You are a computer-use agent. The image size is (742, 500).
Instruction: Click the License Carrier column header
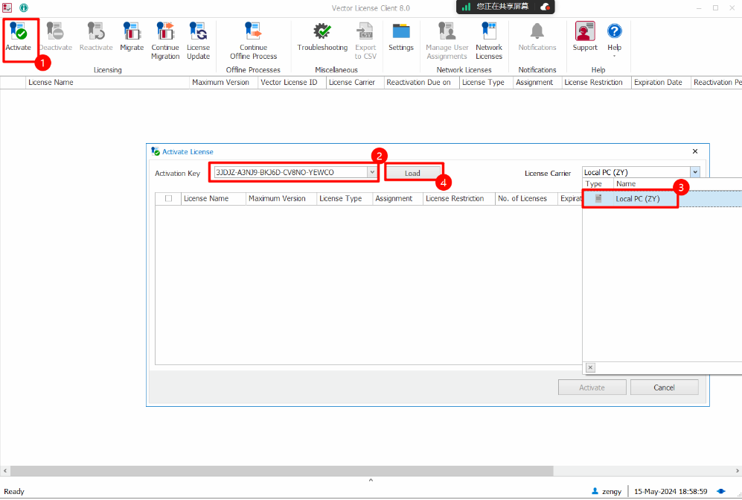pyautogui.click(x=355, y=83)
